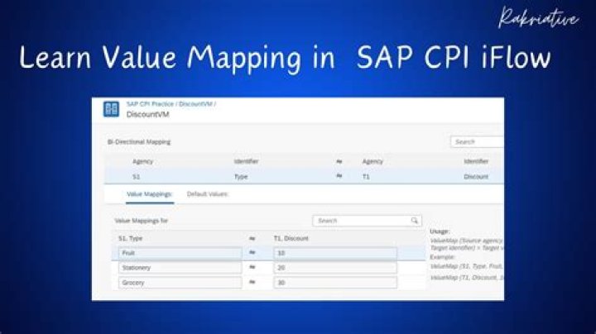
Task: Click the Bi-Directional Mapping label
Action: [x=139, y=142]
